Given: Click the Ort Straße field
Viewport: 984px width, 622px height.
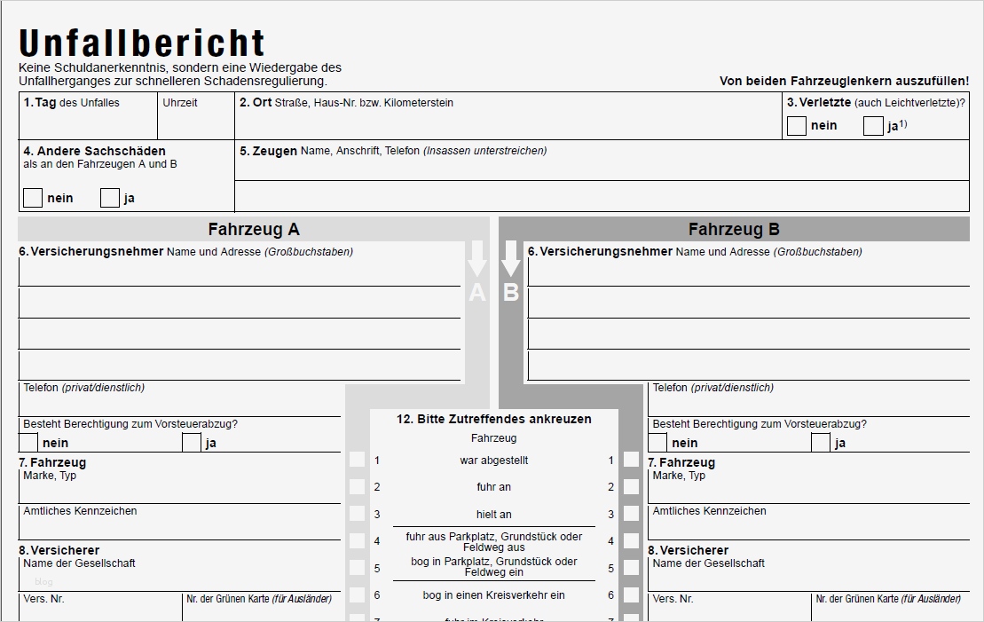Looking at the screenshot, I should pyautogui.click(x=508, y=116).
